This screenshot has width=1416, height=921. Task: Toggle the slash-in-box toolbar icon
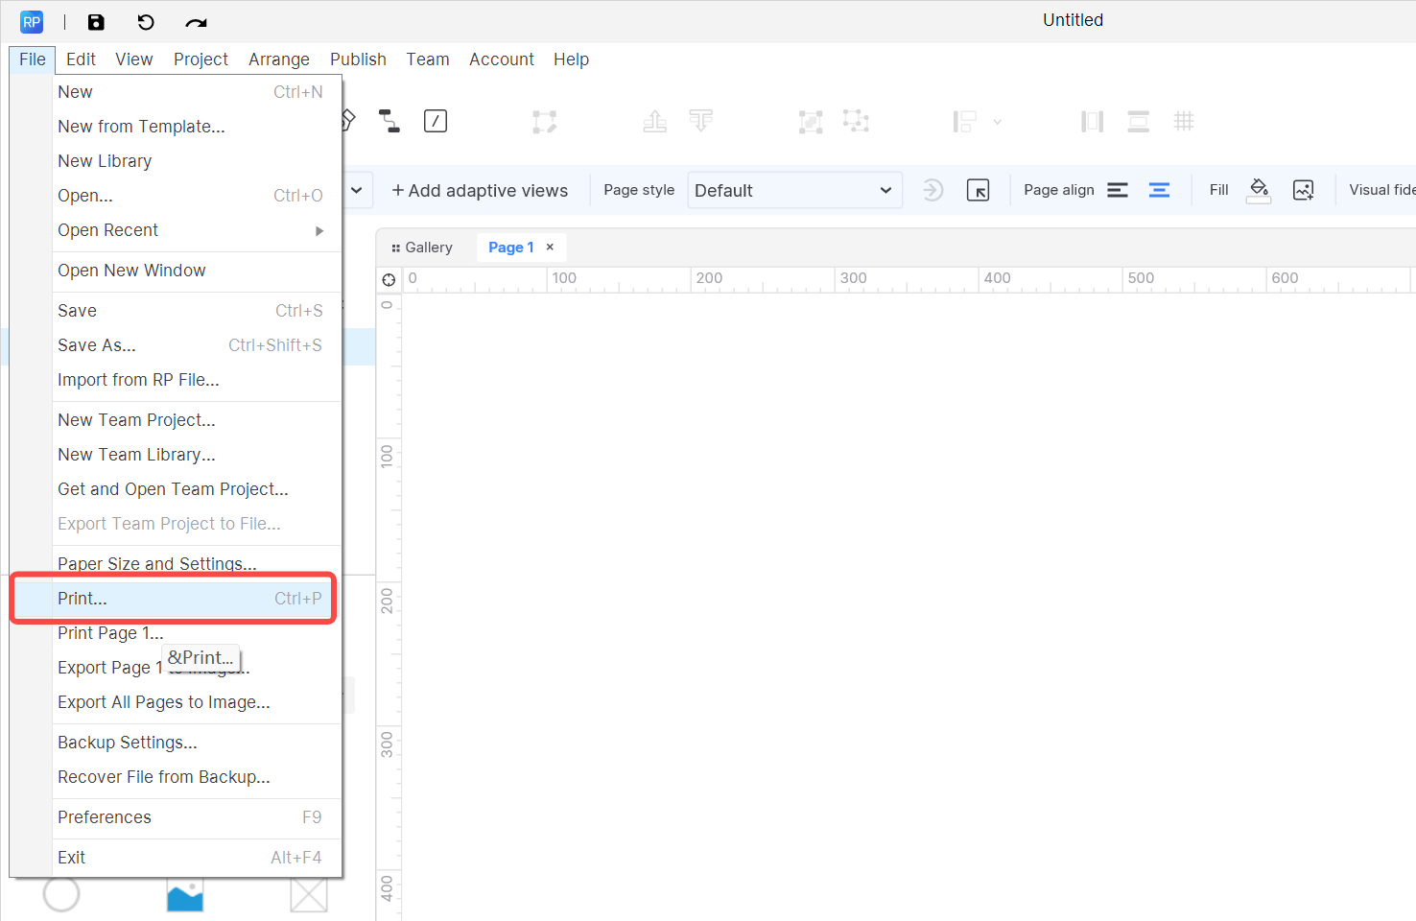click(436, 121)
